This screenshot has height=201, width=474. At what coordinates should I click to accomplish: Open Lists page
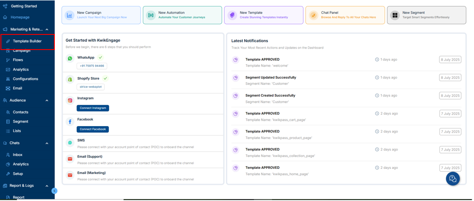tap(17, 131)
